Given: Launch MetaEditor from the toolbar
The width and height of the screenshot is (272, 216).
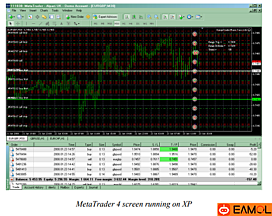Looking at the screenshot, I should click(x=88, y=17).
